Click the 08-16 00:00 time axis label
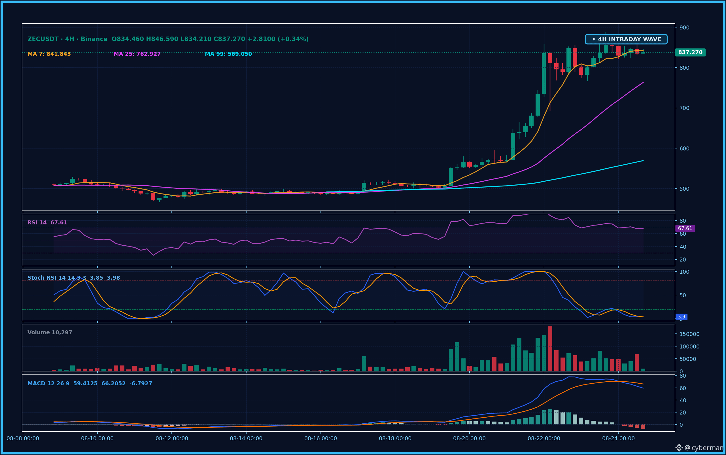726x455 pixels. click(320, 439)
